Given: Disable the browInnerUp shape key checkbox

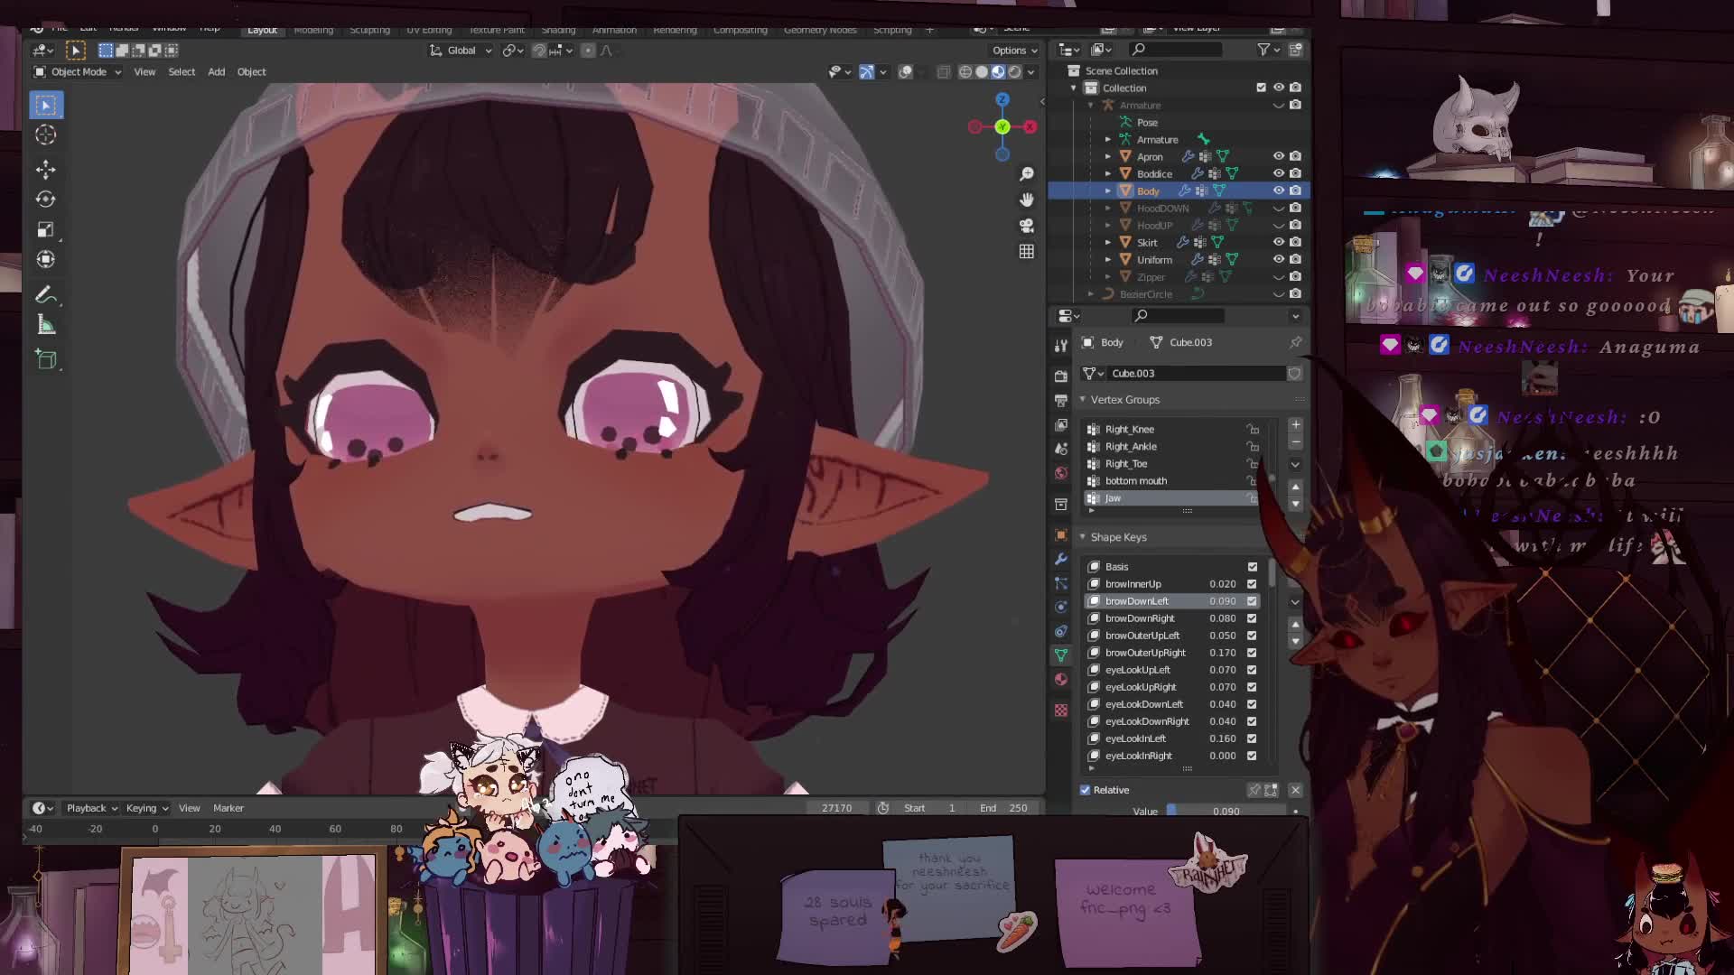Looking at the screenshot, I should pyautogui.click(x=1252, y=584).
